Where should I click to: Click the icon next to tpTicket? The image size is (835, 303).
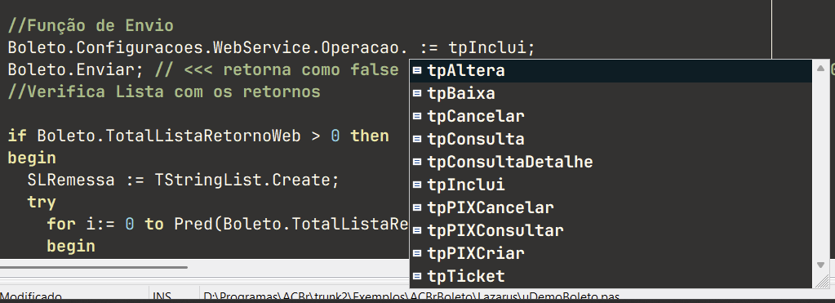pyautogui.click(x=418, y=276)
